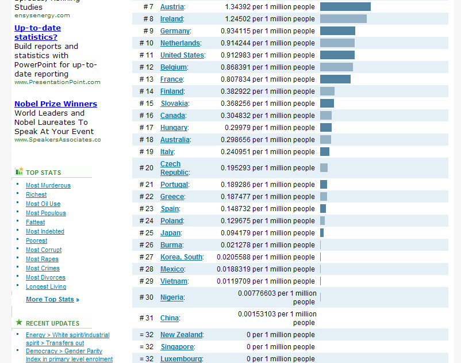Open the Fattest top stat
Screen dimensions: 461x363
coord(35,222)
